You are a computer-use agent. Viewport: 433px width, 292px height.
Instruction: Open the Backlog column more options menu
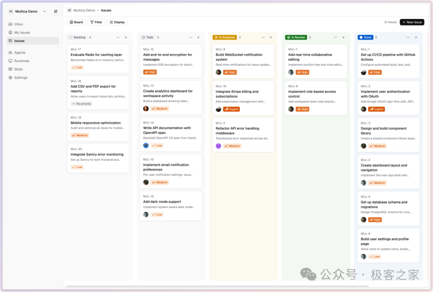(118, 37)
